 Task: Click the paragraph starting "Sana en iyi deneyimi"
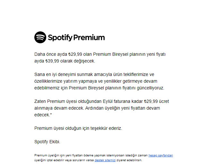click(x=99, y=81)
